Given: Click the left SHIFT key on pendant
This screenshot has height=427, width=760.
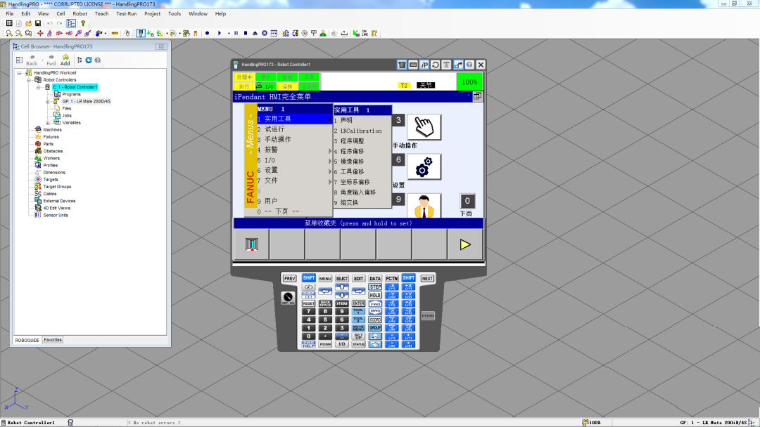Looking at the screenshot, I should tap(309, 278).
